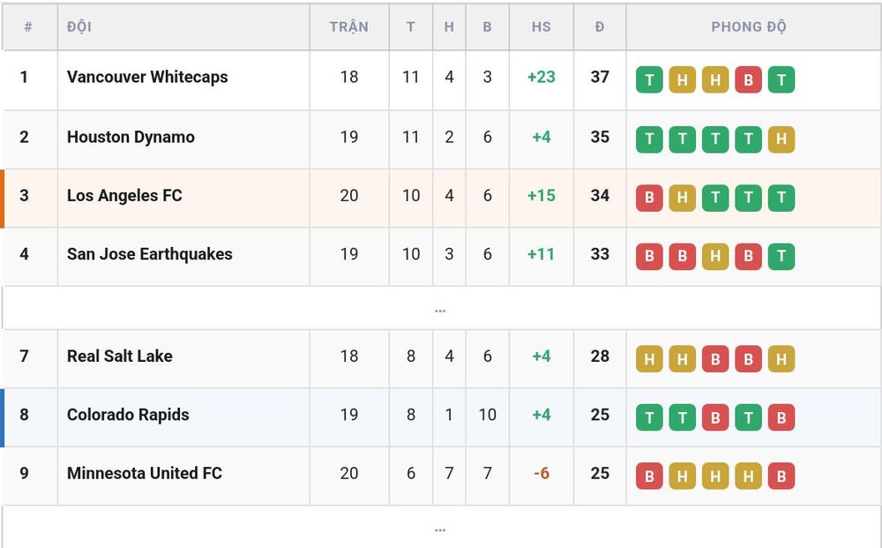Expand hidden rows below Minnesota United FC
The width and height of the screenshot is (882, 548).
440,528
